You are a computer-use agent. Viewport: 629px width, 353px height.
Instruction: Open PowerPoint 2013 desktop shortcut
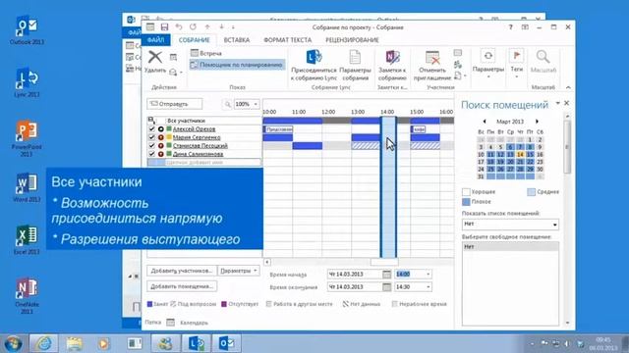[27, 139]
